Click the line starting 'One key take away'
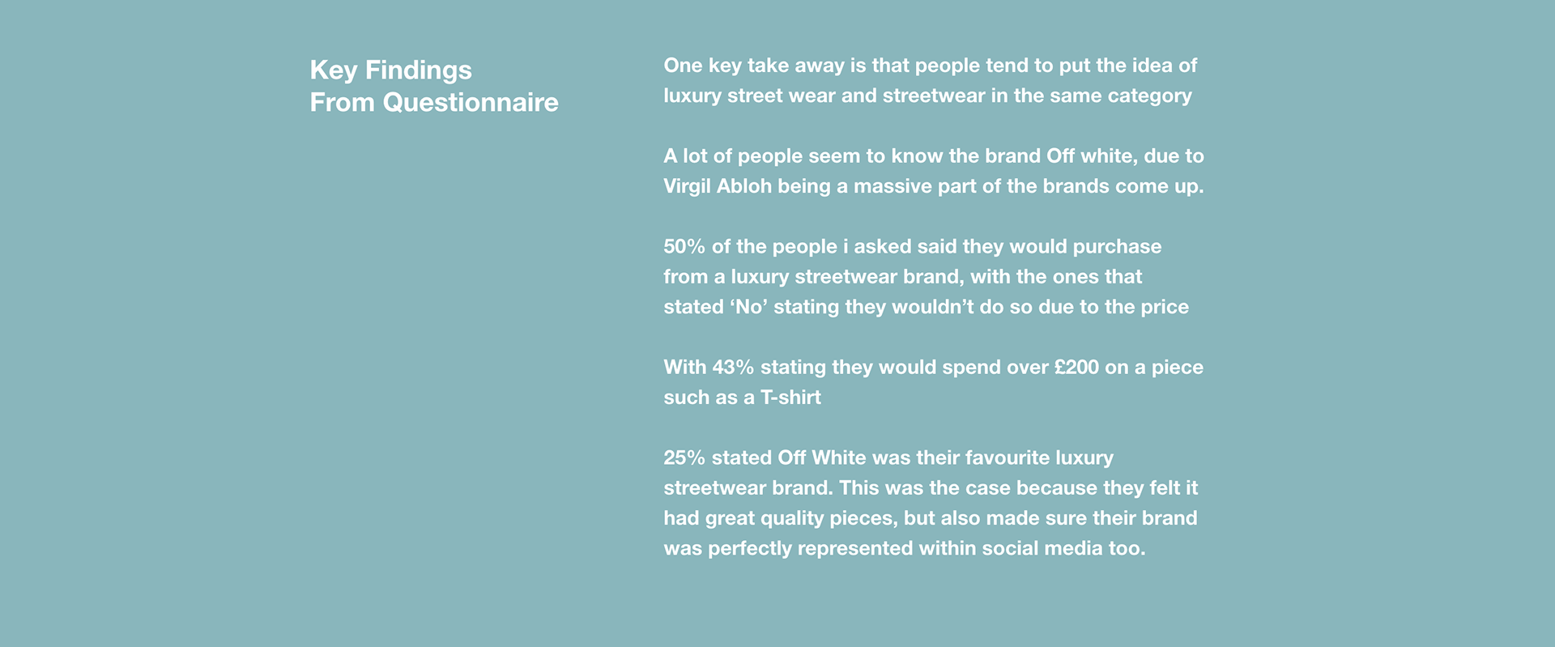 click(x=931, y=66)
